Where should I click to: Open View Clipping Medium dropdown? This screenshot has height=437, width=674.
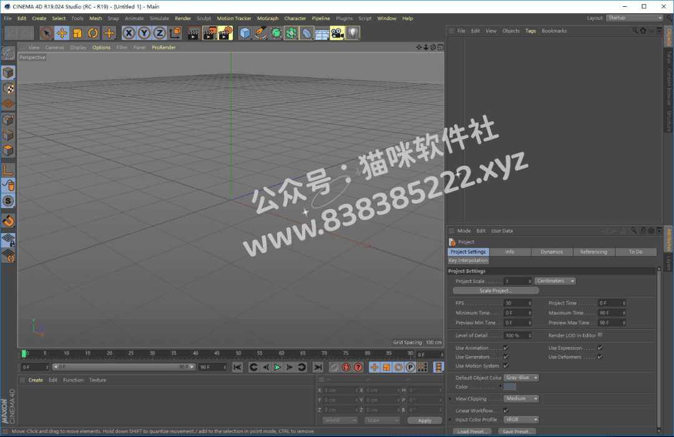[521, 399]
